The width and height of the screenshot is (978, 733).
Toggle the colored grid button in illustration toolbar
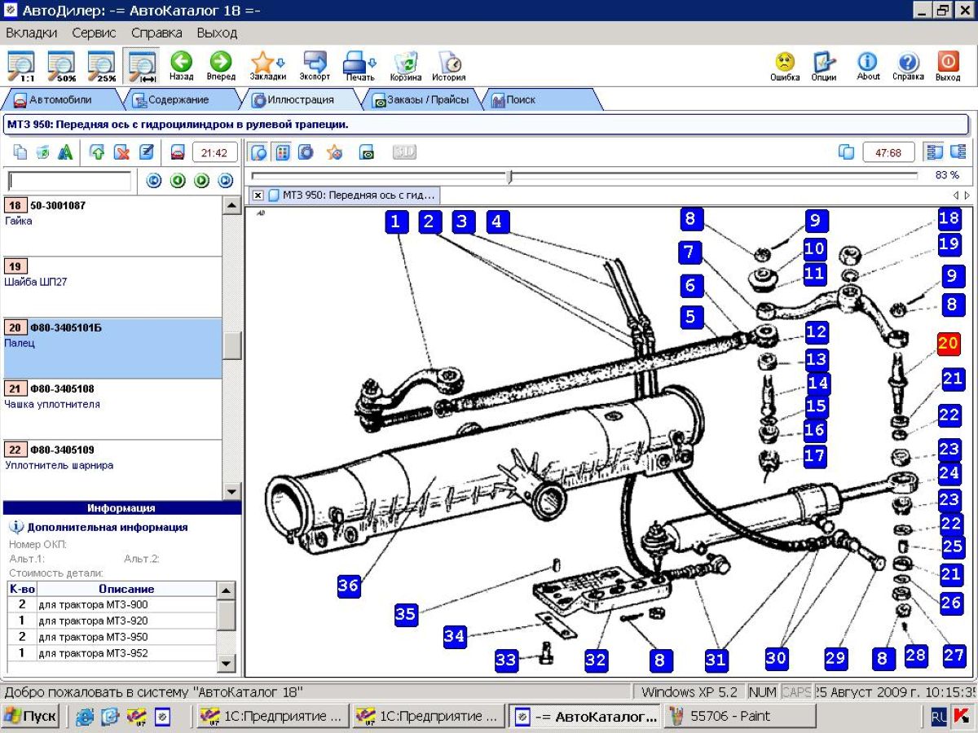tap(283, 152)
